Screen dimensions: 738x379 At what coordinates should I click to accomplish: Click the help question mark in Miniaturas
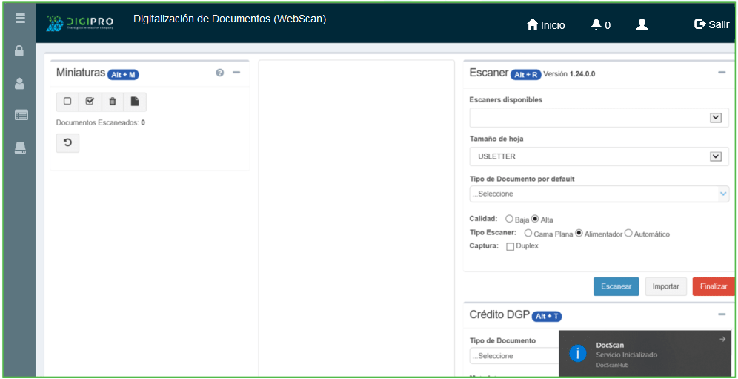point(220,73)
